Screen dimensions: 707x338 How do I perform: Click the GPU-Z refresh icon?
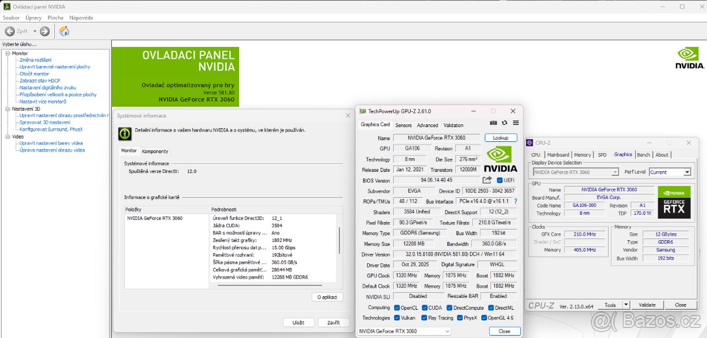point(504,123)
